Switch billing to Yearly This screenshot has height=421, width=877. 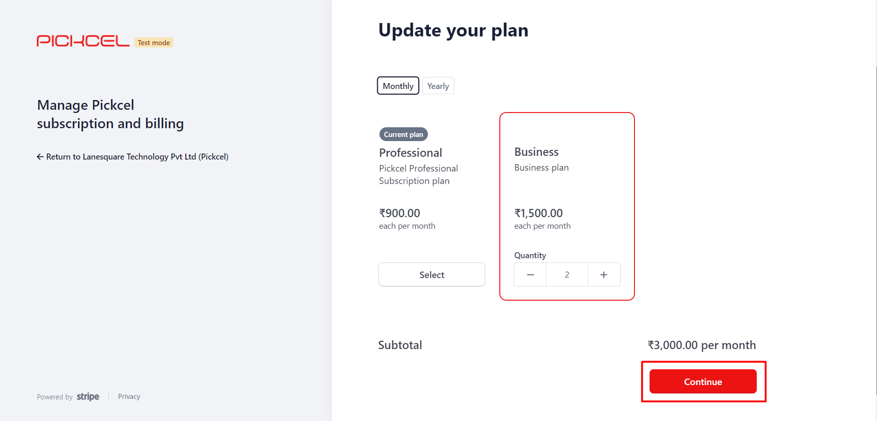(438, 86)
